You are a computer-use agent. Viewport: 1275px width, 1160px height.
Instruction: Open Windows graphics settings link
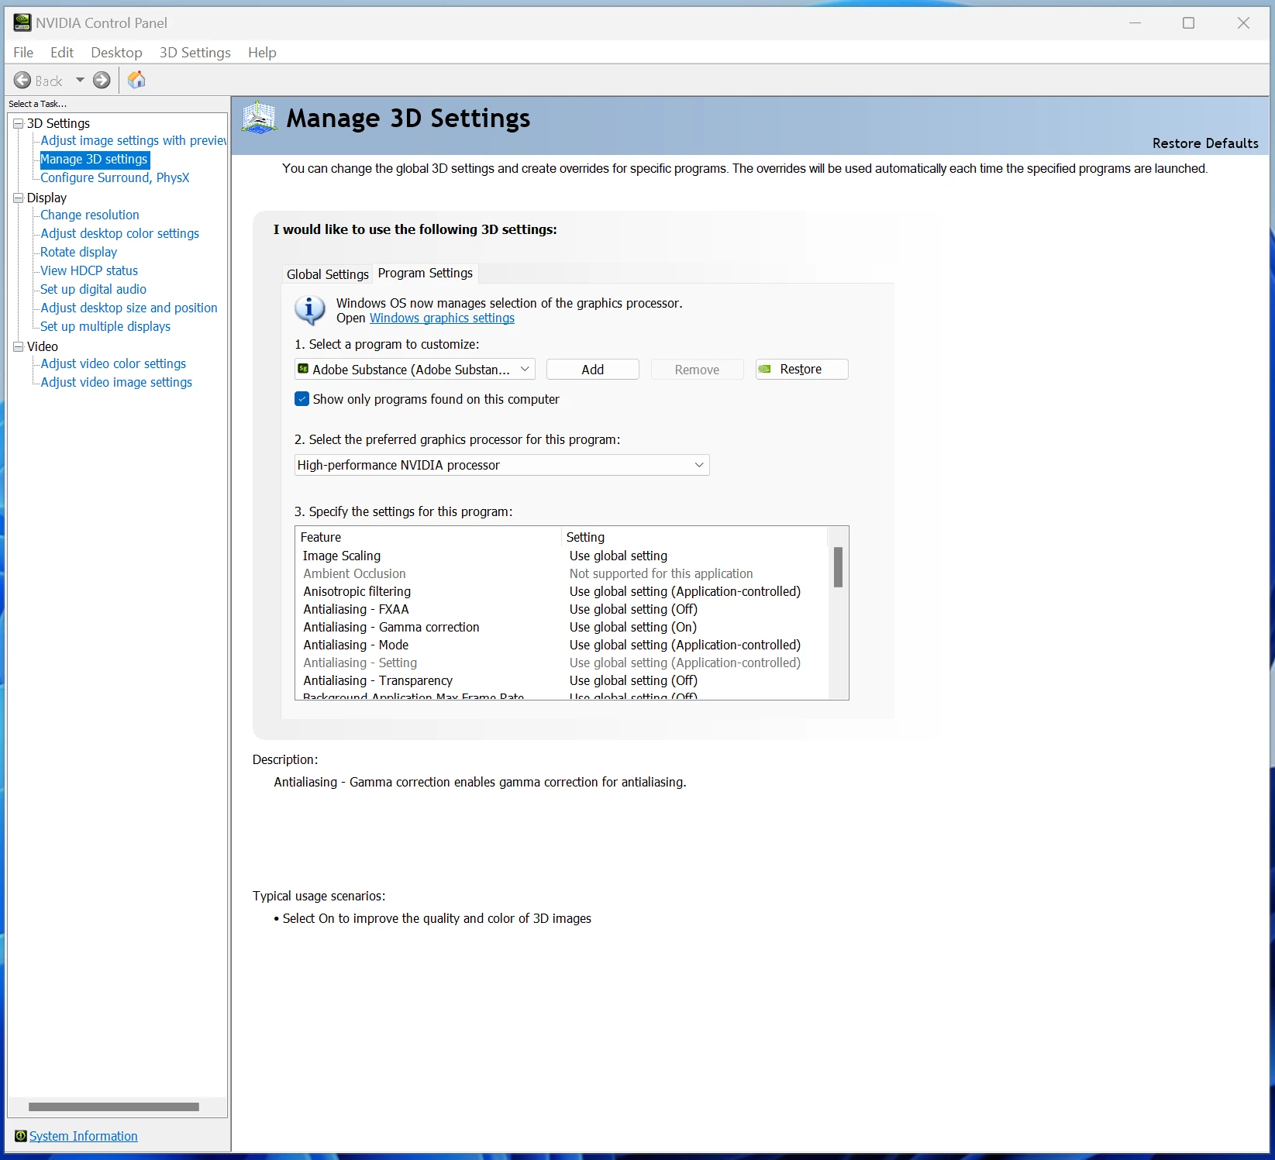tap(442, 318)
